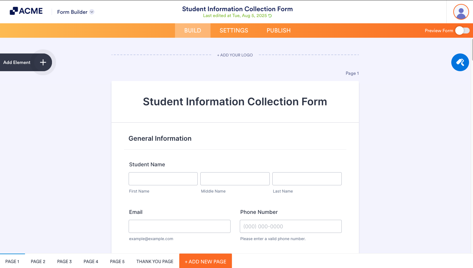Select the First Name field on the form
This screenshot has height=268, width=473.
(163, 178)
